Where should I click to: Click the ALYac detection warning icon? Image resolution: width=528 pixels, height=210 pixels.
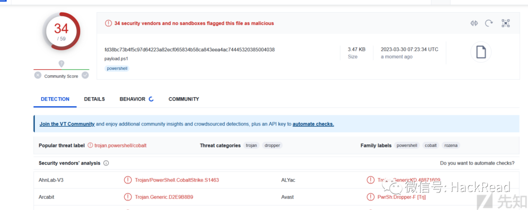tap(371, 180)
